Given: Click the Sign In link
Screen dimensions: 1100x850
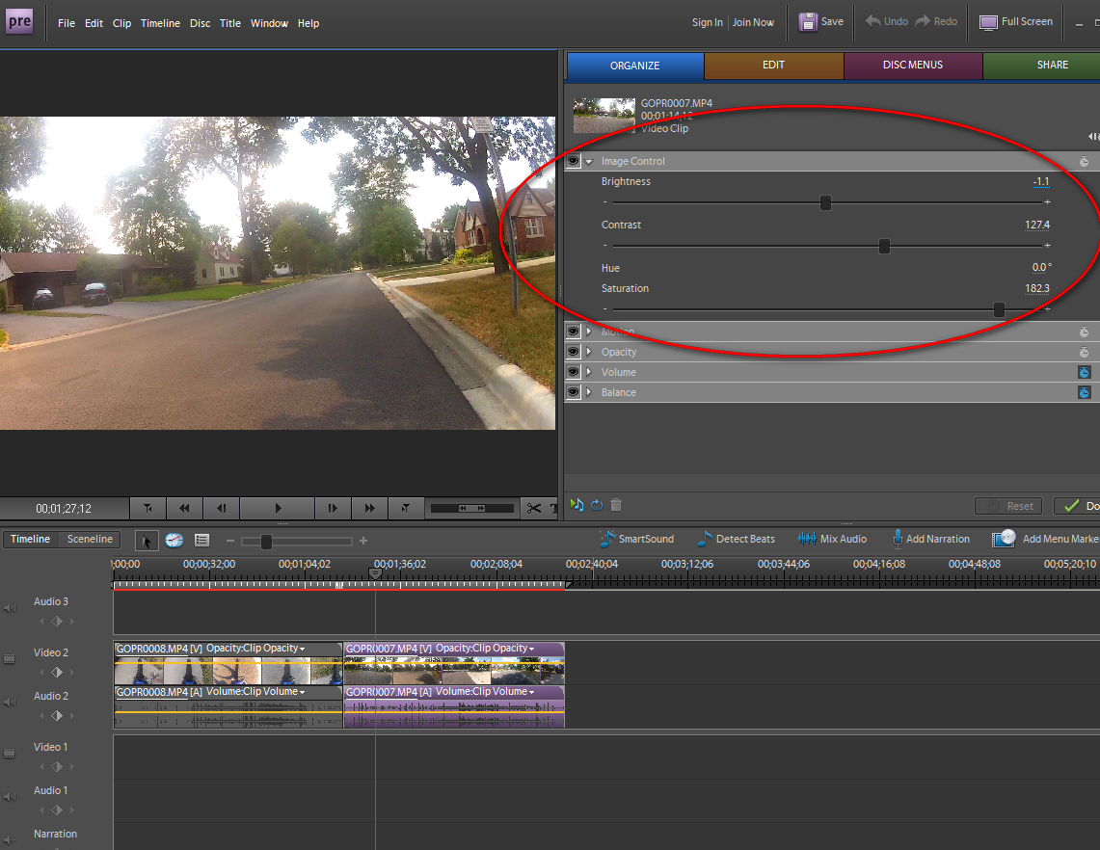Looking at the screenshot, I should click(707, 22).
